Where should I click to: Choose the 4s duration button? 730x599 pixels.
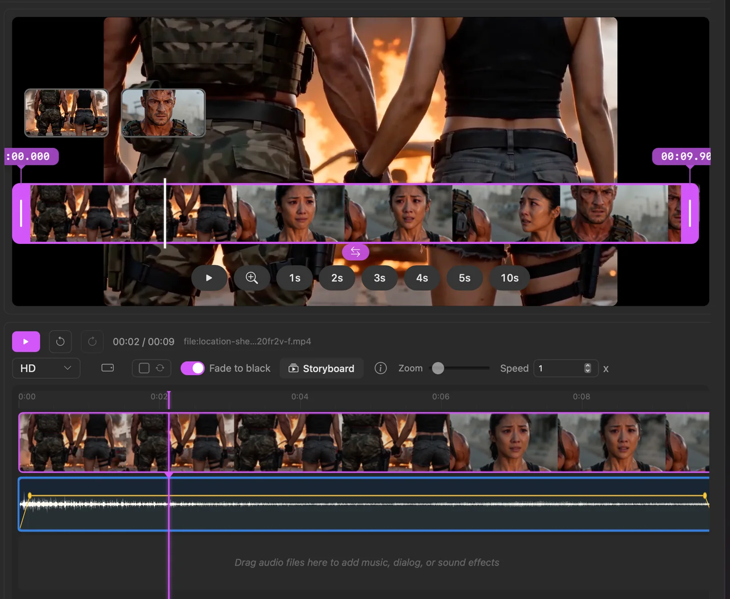pos(422,278)
